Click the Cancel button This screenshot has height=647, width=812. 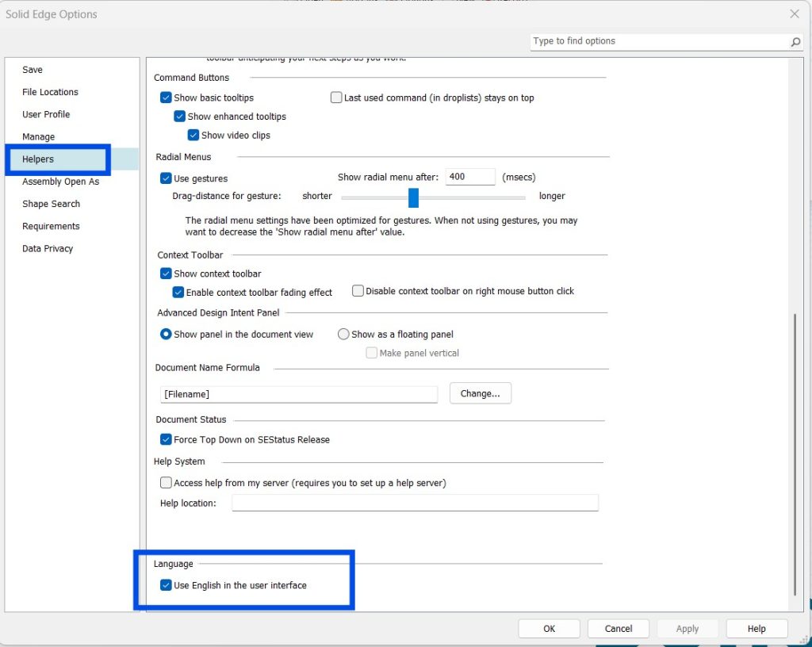coord(619,629)
